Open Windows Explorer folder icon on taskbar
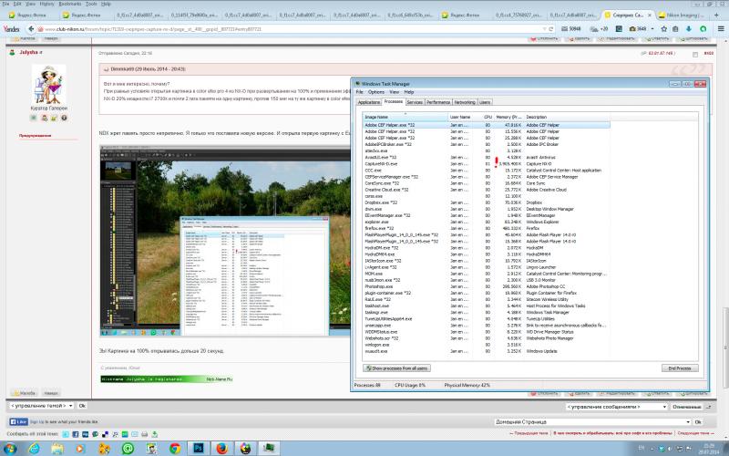Screen dimensions: 729x456 click(x=57, y=449)
